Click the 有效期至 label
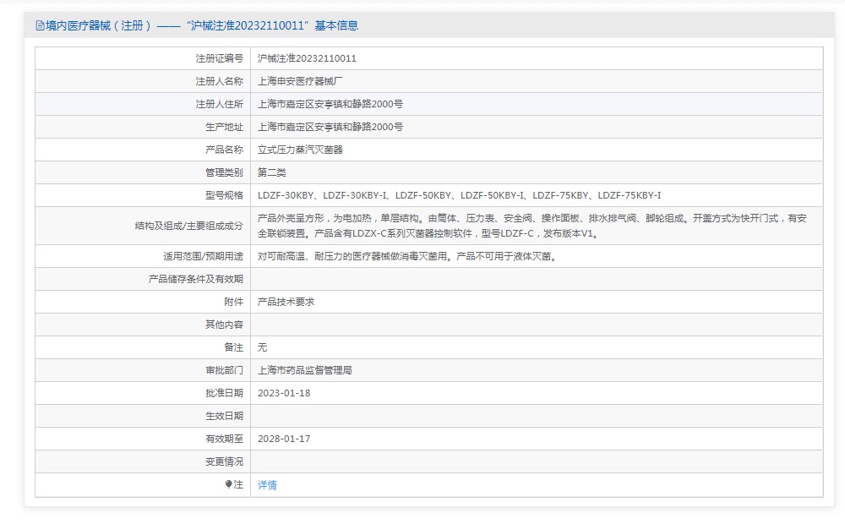The image size is (845, 524). pos(224,439)
